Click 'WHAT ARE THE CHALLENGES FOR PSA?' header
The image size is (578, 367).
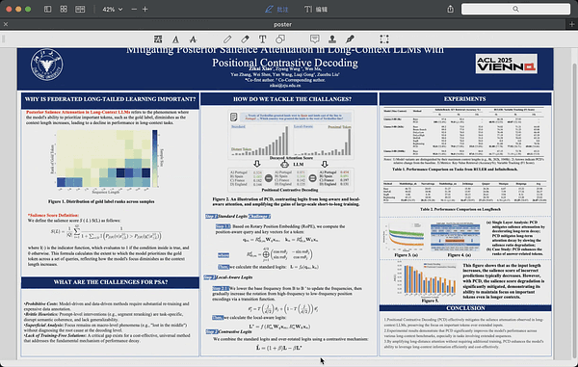(x=111, y=282)
